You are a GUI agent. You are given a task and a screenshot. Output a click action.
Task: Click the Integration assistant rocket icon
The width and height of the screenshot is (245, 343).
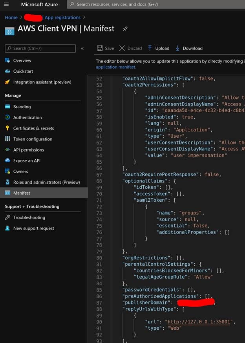pos(7,82)
